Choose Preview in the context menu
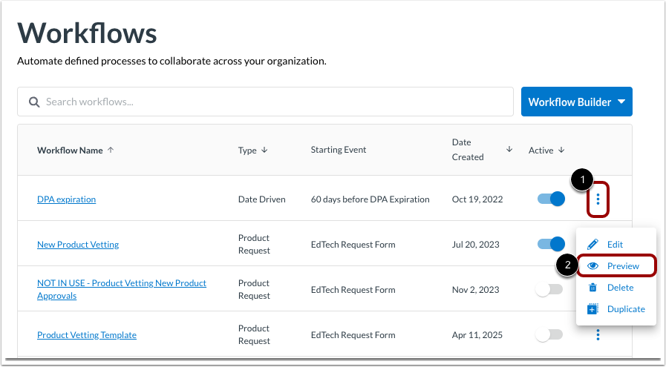666x367 pixels. (623, 266)
